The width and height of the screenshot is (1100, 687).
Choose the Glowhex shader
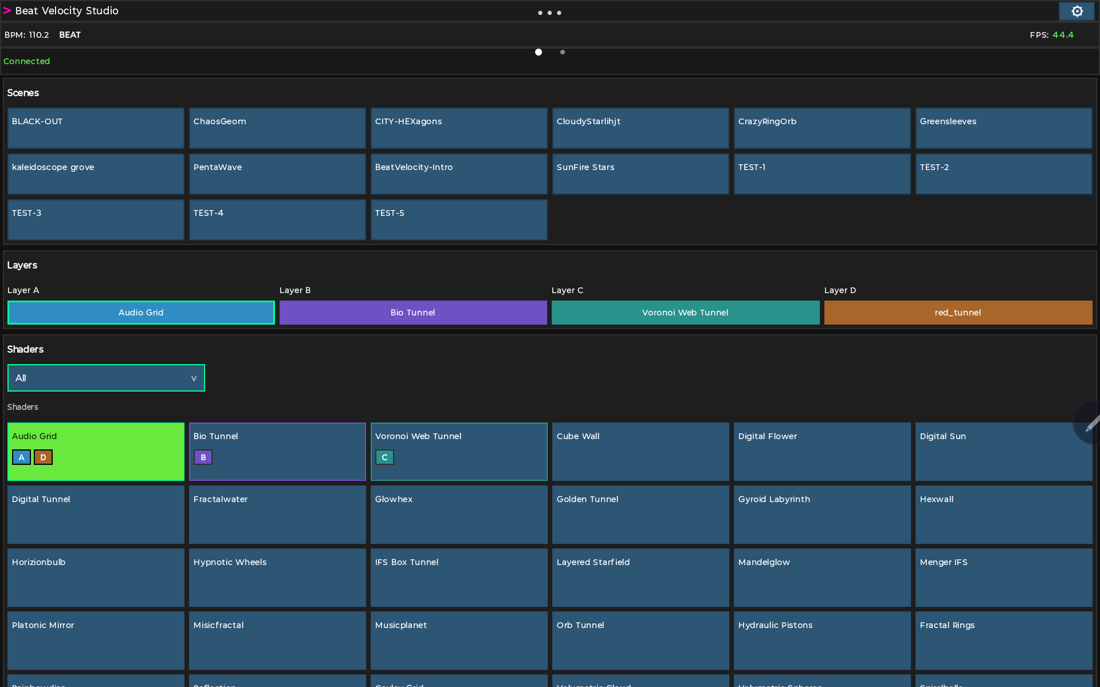point(459,515)
